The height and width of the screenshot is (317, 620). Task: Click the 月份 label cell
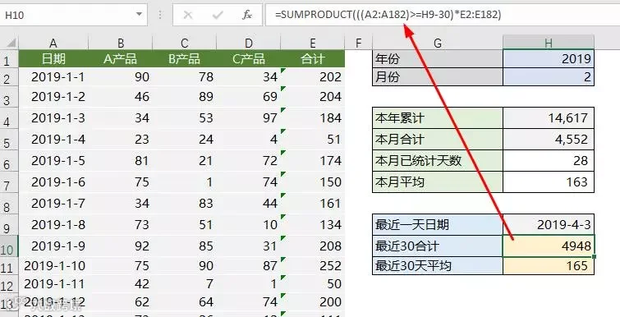[438, 76]
